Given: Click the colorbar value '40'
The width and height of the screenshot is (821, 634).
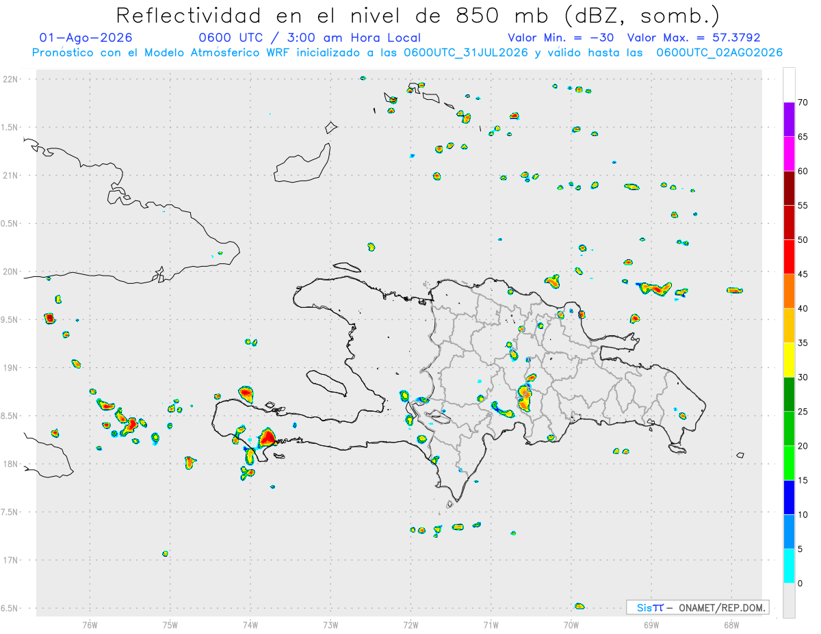Looking at the screenshot, I should click(x=803, y=308).
